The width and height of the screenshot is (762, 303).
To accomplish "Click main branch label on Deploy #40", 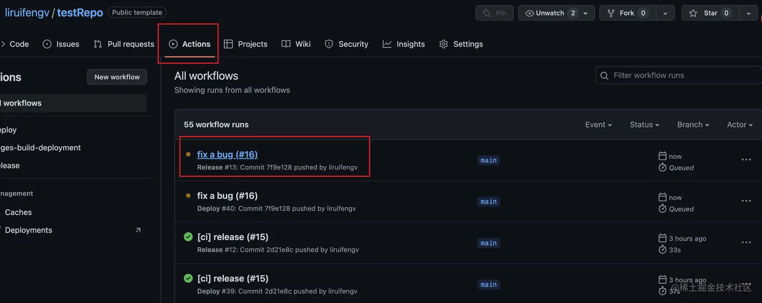I will click(488, 202).
